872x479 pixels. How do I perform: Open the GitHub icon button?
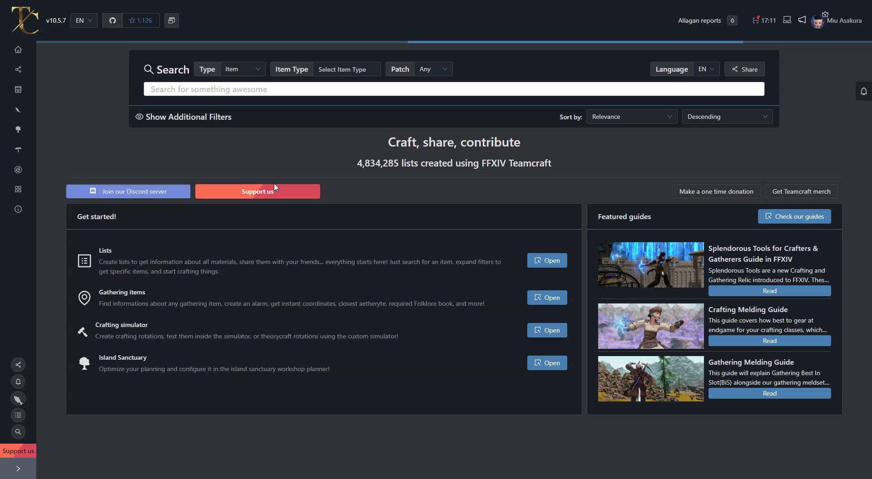[112, 20]
